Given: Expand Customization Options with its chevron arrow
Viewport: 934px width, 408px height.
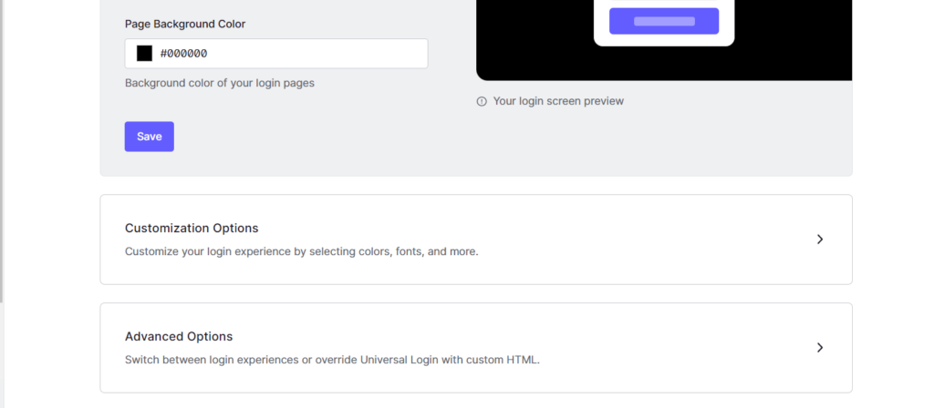Looking at the screenshot, I should [819, 240].
